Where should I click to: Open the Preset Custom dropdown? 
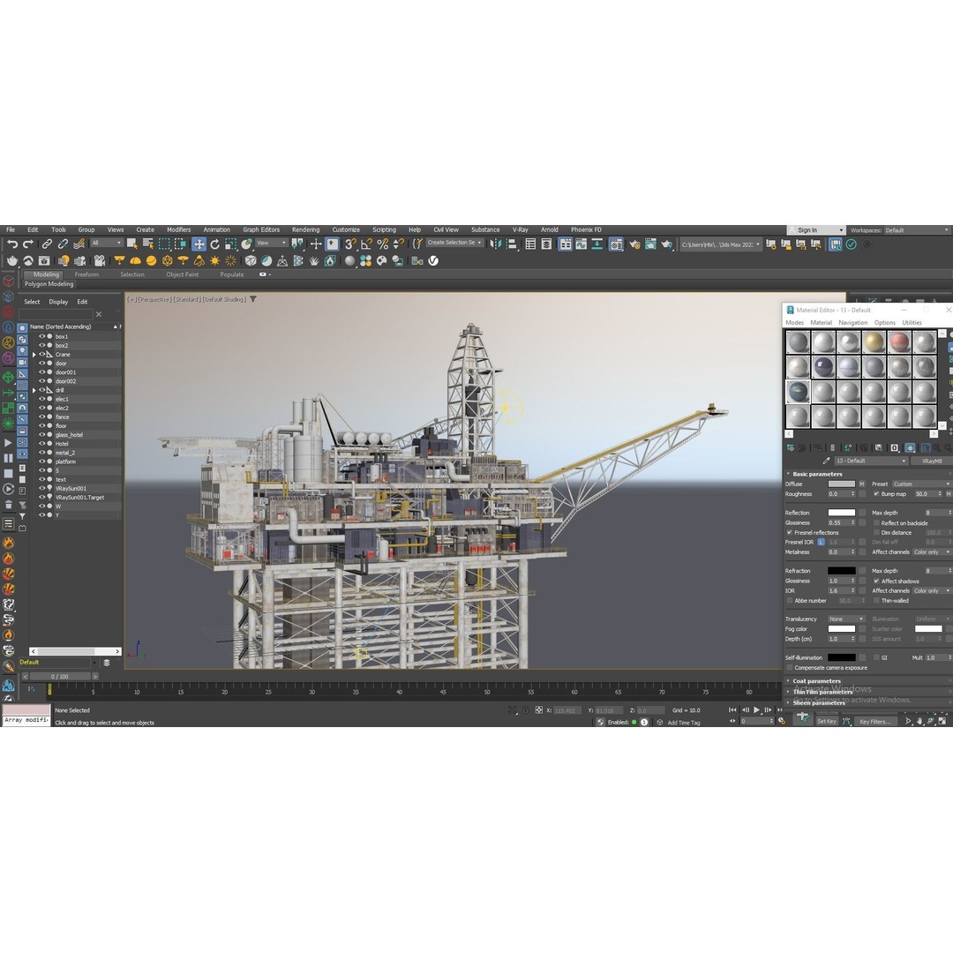[921, 484]
